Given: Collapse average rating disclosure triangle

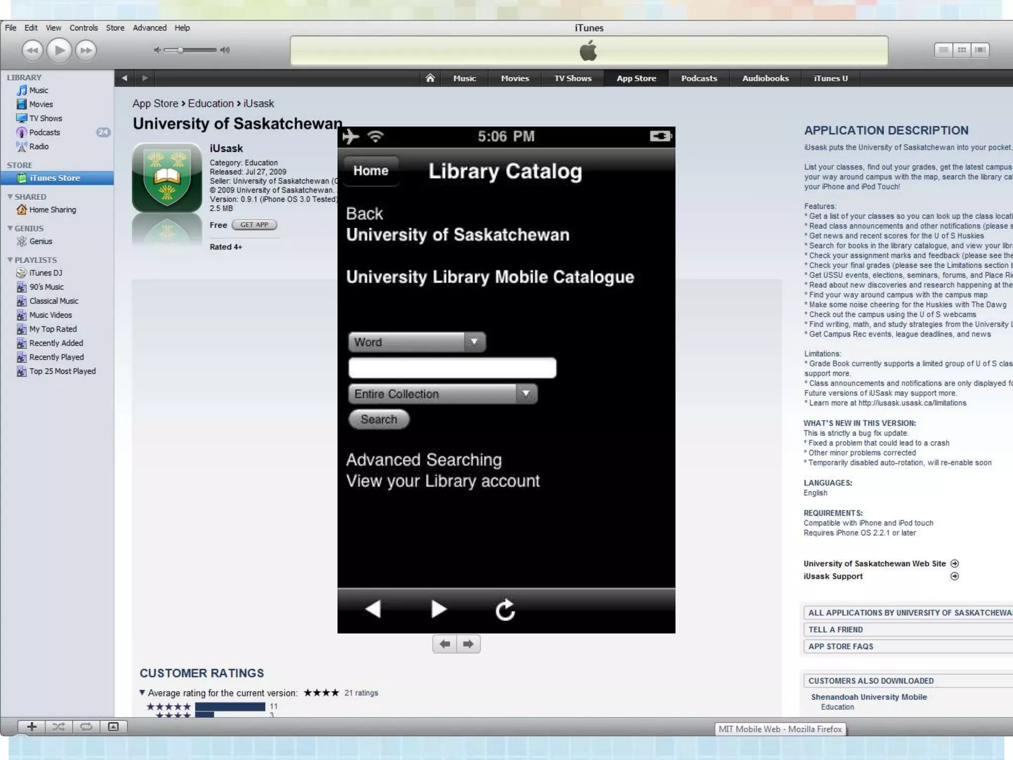Looking at the screenshot, I should click(142, 693).
